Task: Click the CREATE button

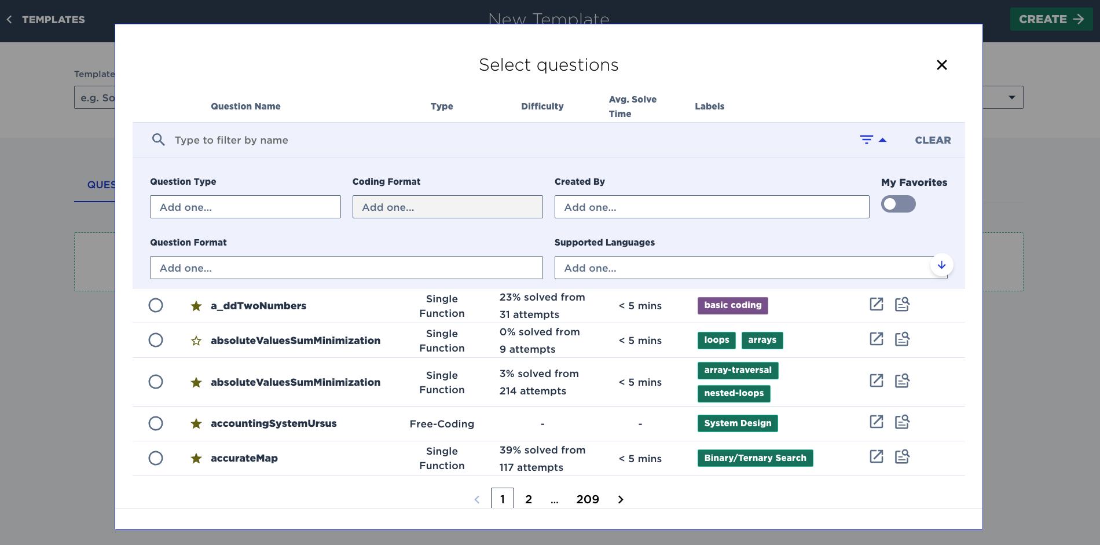Action: coord(1051,19)
